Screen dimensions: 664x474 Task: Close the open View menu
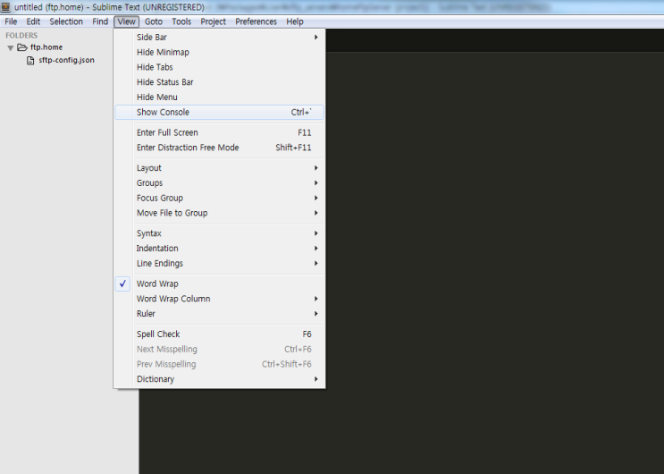pos(126,21)
